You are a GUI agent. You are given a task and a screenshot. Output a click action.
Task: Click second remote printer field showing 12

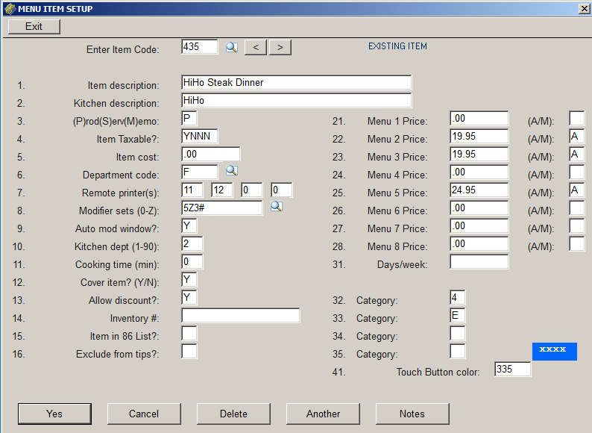coord(221,190)
